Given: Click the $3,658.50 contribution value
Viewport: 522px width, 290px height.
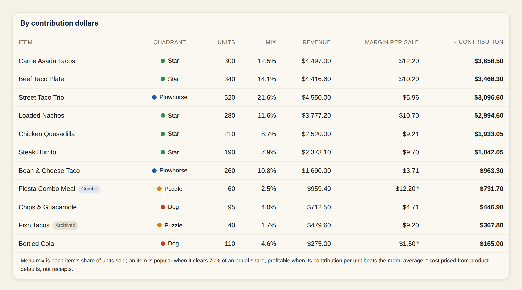Looking at the screenshot, I should point(489,61).
